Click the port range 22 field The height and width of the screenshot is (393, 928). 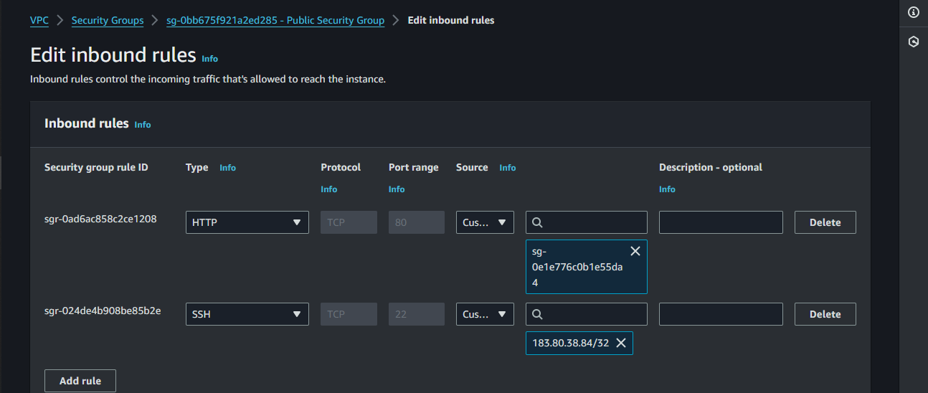pos(417,314)
